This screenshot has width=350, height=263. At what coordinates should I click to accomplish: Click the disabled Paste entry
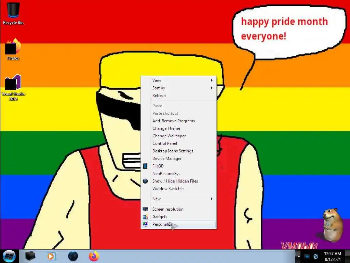click(x=178, y=106)
